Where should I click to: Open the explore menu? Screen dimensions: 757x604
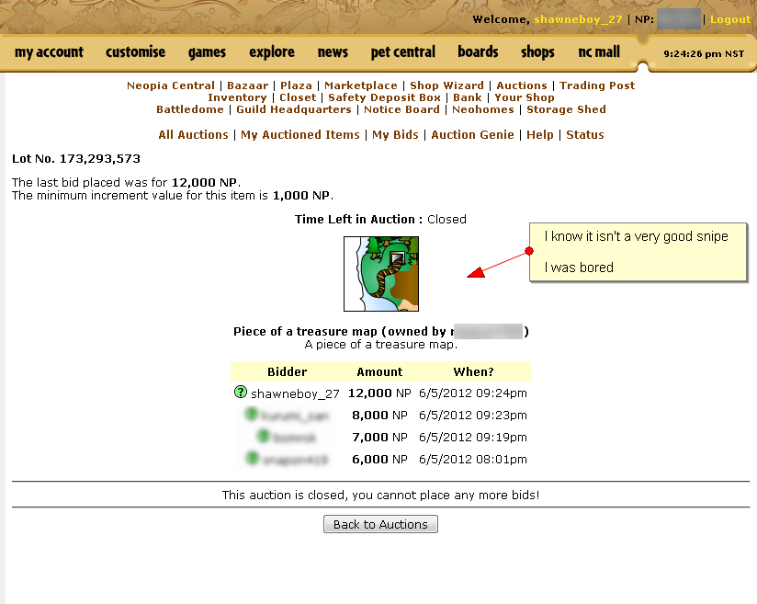[272, 51]
